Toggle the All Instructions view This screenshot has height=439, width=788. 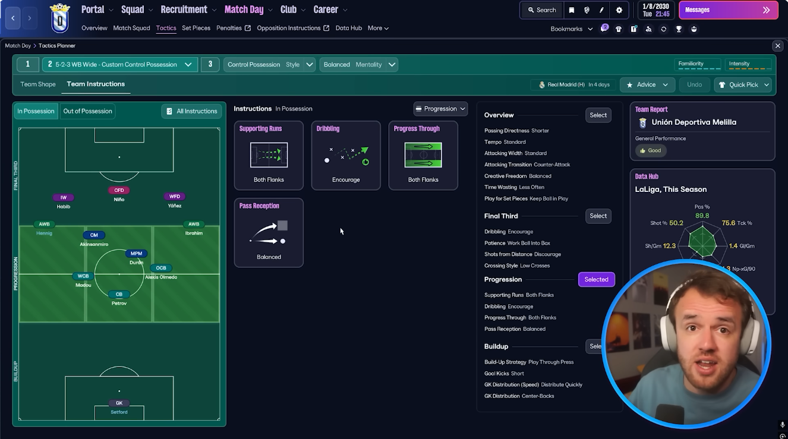[191, 111]
